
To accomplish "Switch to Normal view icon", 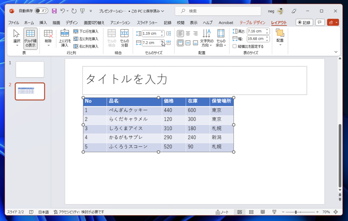I will point(240,212).
